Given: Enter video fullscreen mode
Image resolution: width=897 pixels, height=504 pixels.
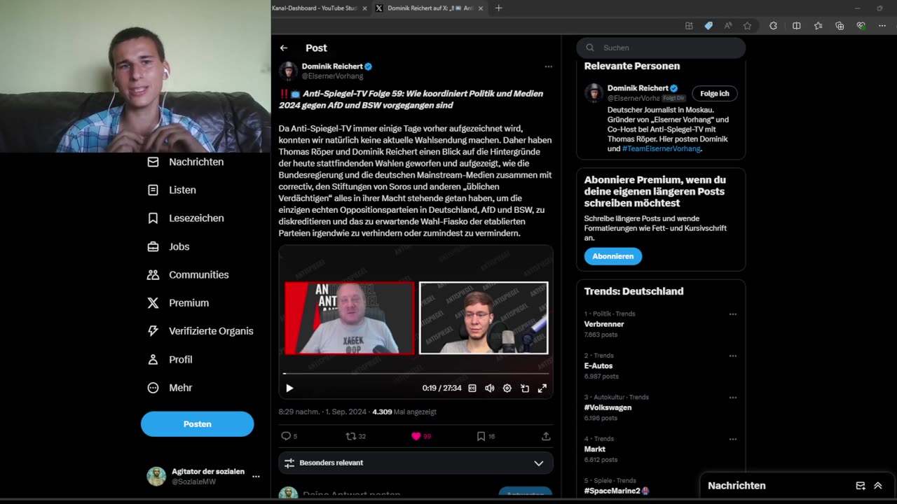Looking at the screenshot, I should [x=542, y=388].
